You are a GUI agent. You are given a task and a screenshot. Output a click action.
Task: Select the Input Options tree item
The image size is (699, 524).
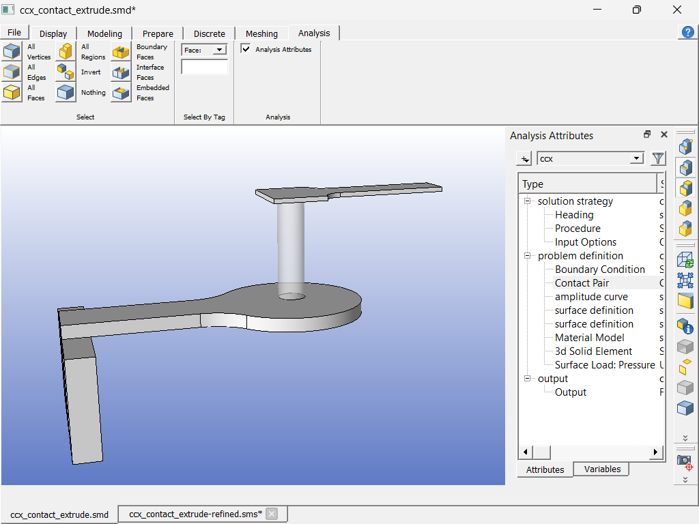(x=585, y=242)
